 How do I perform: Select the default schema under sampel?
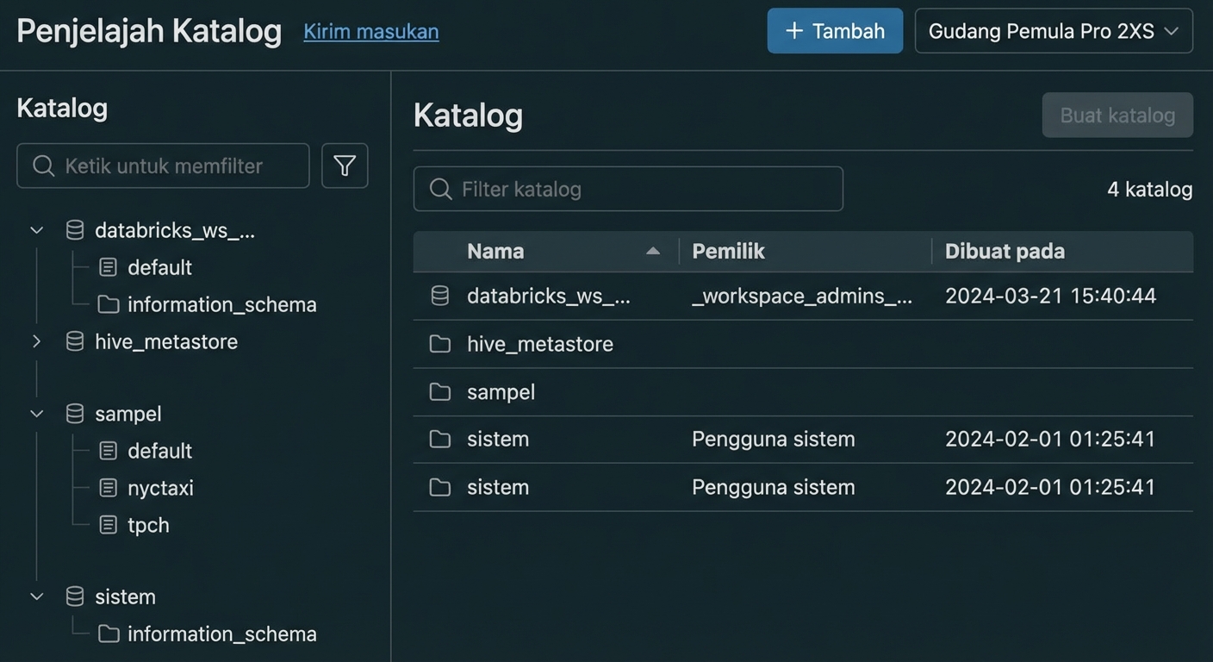[159, 450]
